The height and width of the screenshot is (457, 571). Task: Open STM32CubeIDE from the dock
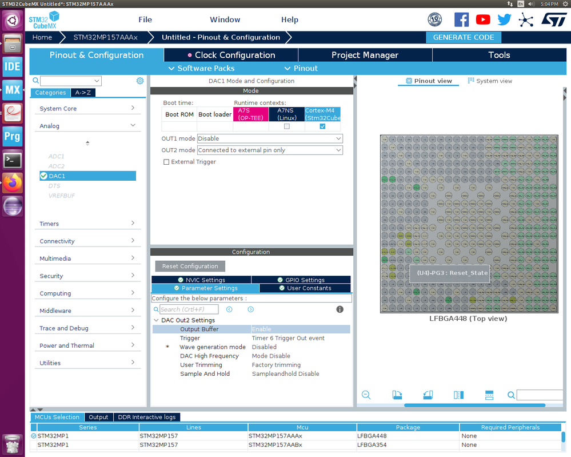[13, 66]
